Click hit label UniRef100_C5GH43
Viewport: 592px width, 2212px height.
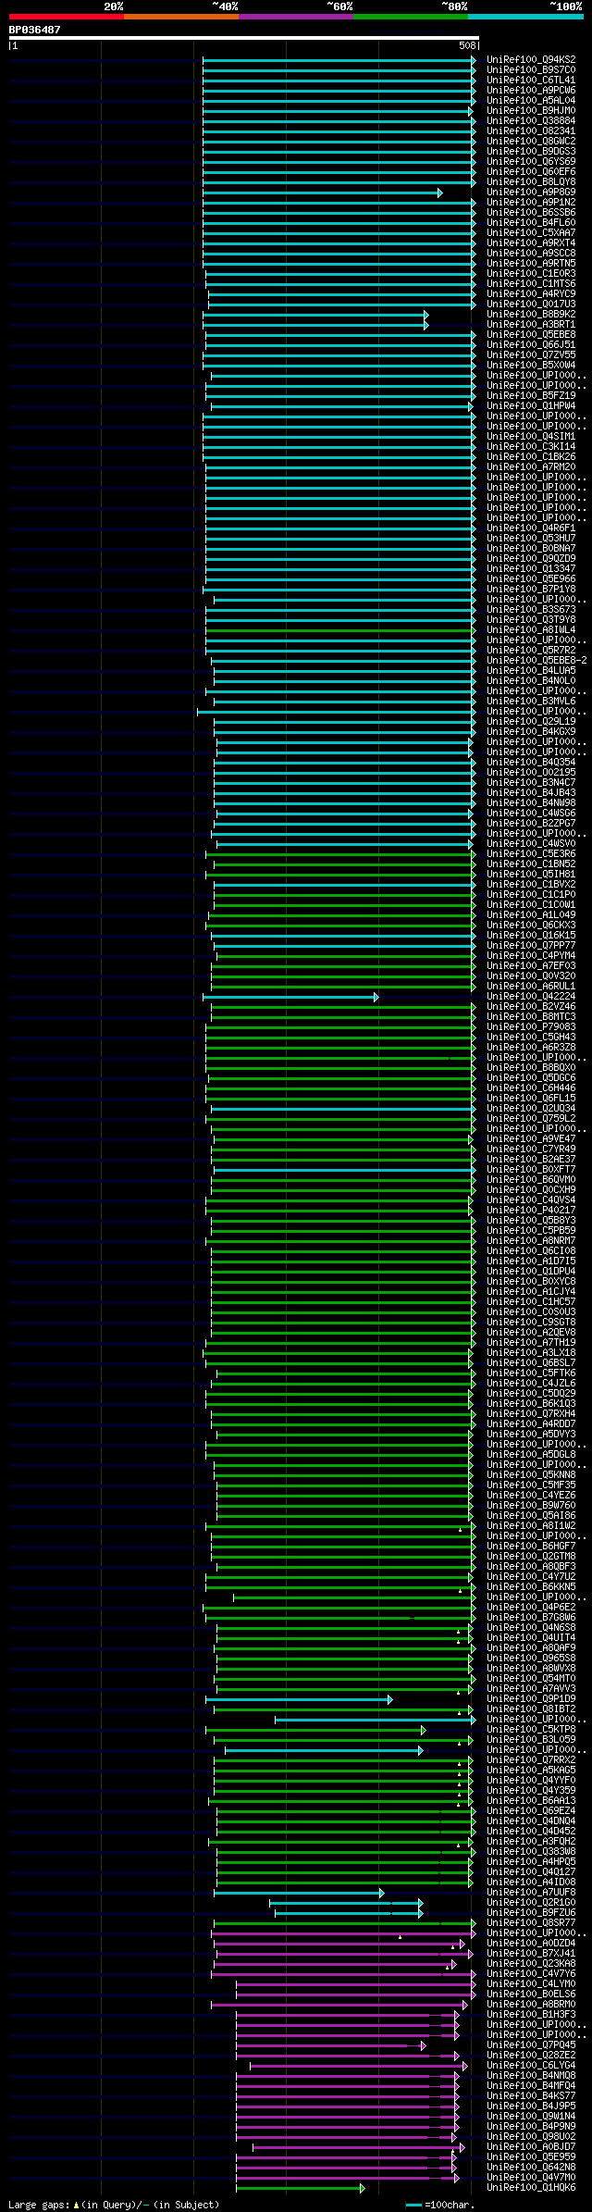531,1038
